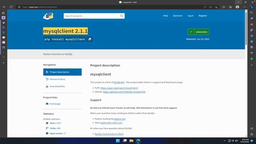Click Register
This screenshot has height=144, width=256.
203,16
